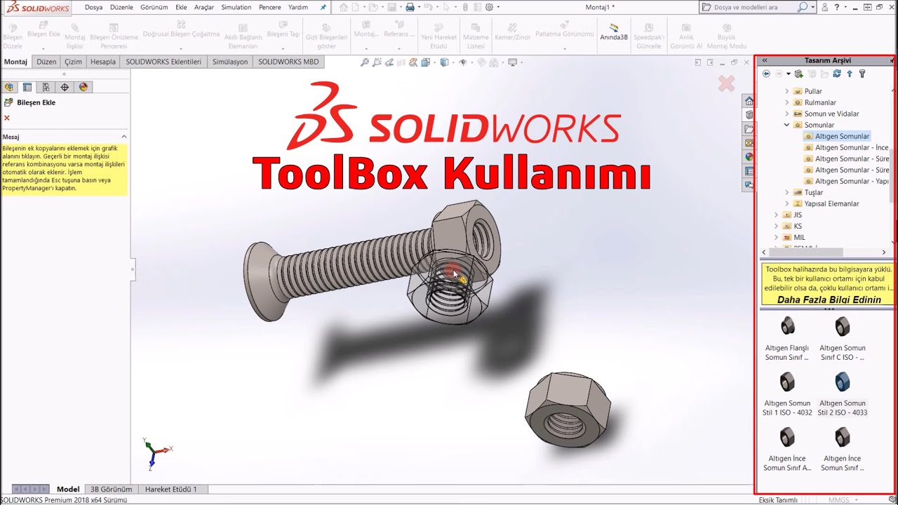Click the Daha Fazla Bilgi Edinin link
898x505 pixels.
[x=829, y=299]
